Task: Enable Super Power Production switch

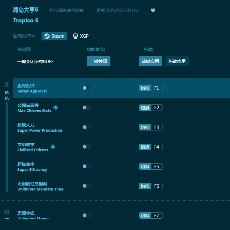Action: (x=87, y=127)
